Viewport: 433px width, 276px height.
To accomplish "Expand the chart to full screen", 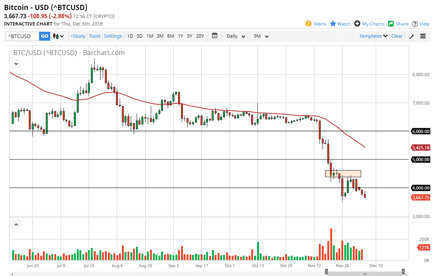I will pos(411,36).
